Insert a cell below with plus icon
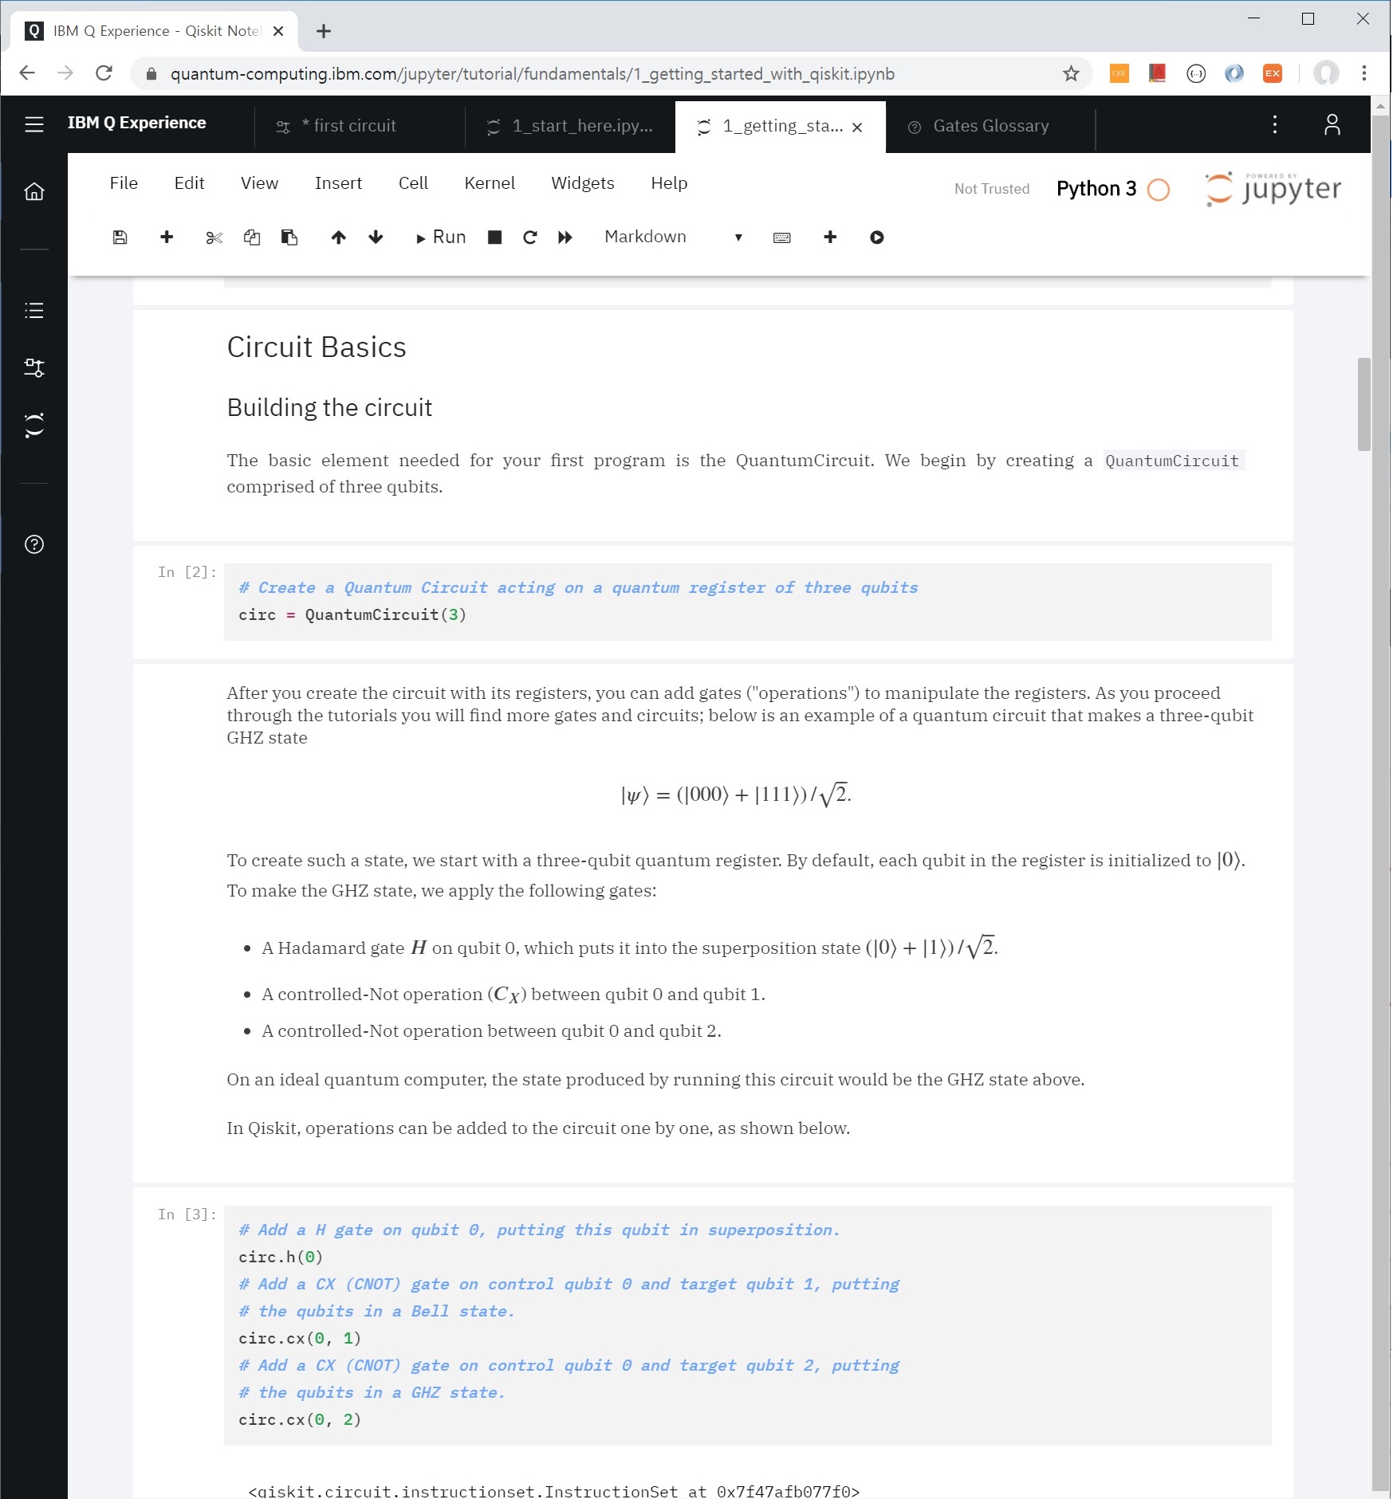The height and width of the screenshot is (1499, 1393). click(167, 237)
